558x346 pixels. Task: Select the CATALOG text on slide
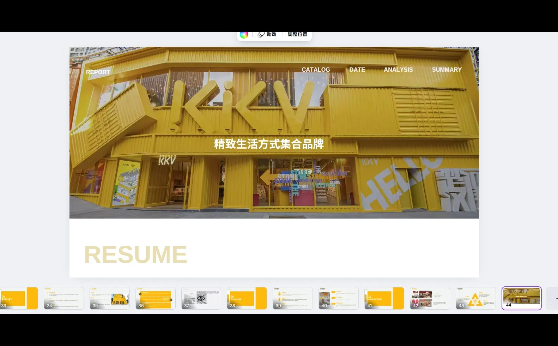[x=316, y=70]
